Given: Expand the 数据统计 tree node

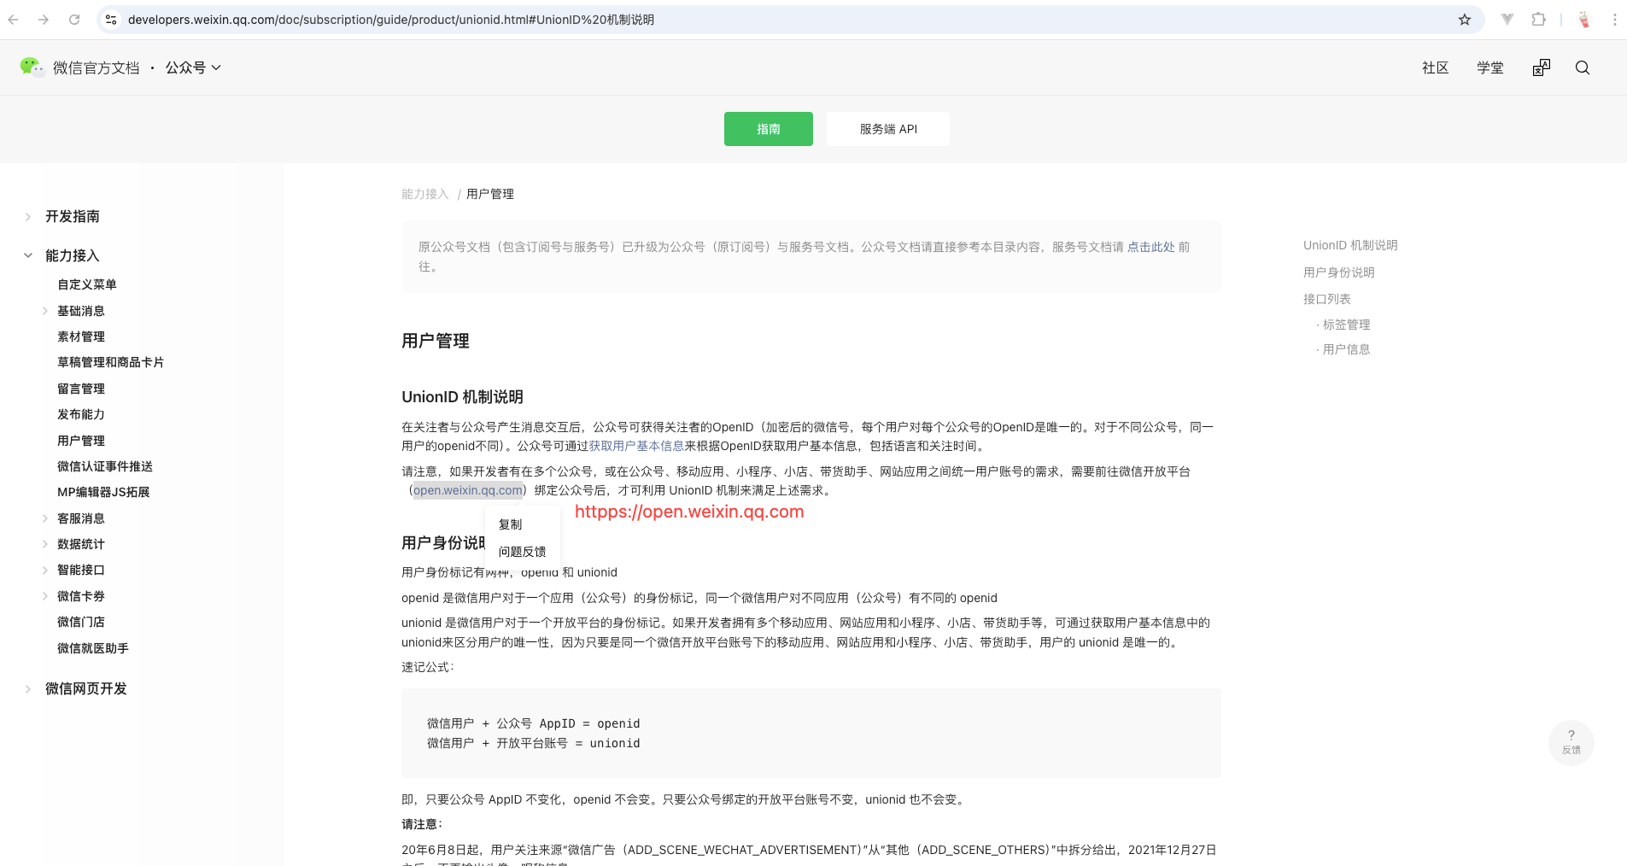Looking at the screenshot, I should (45, 544).
